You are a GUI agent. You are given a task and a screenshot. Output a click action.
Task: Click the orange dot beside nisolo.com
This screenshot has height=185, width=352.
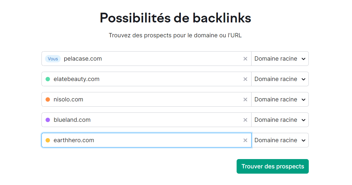(48, 99)
